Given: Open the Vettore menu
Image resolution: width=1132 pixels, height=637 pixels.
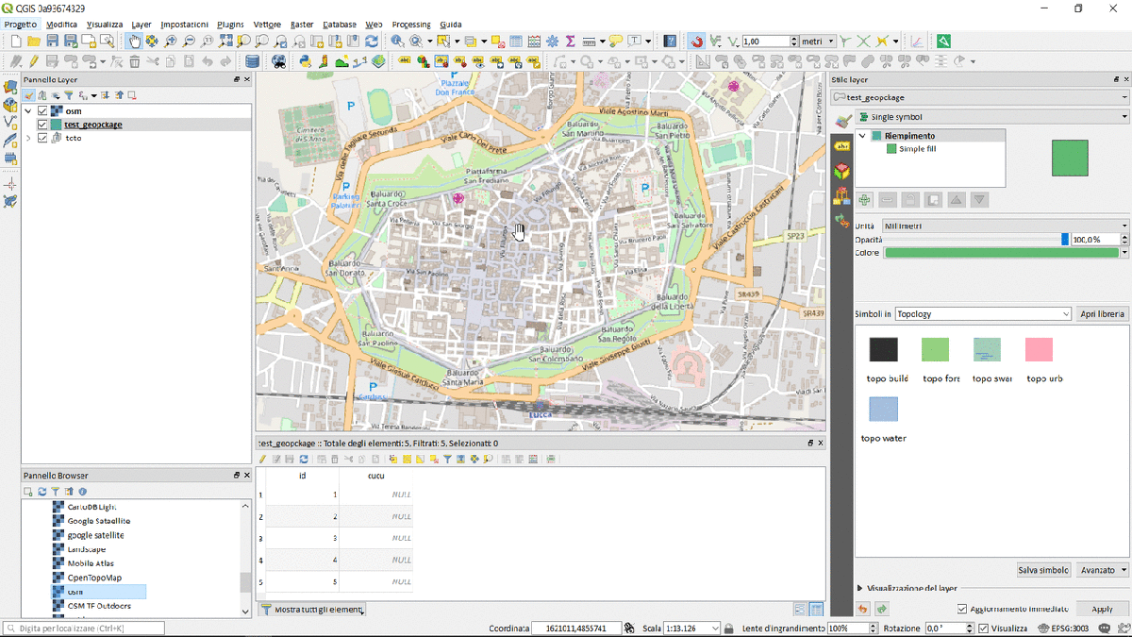Looking at the screenshot, I should click(267, 24).
